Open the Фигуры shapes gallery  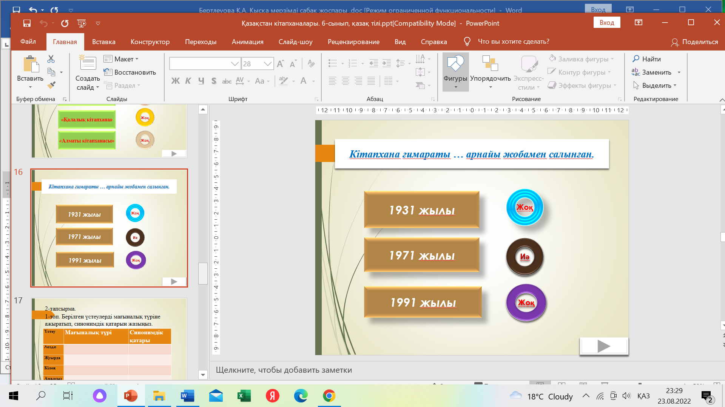tap(455, 72)
